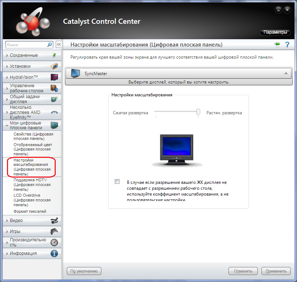The height and width of the screenshot is (282, 297).
Task: Expand the Установки section
Action: click(x=7, y=66)
